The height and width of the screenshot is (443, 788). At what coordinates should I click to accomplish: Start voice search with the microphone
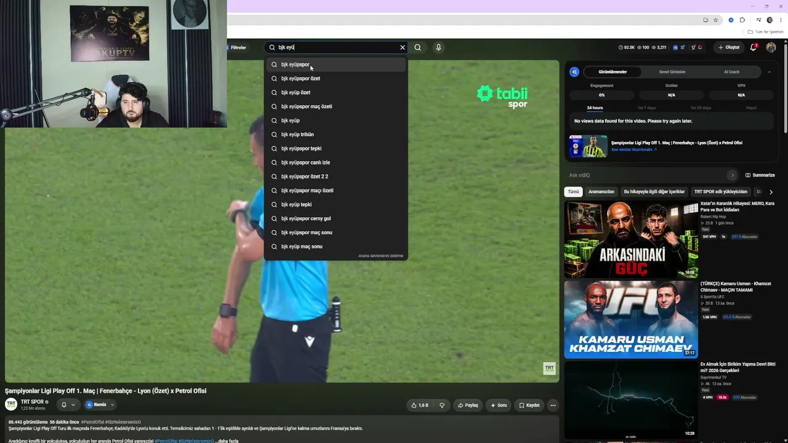(438, 47)
